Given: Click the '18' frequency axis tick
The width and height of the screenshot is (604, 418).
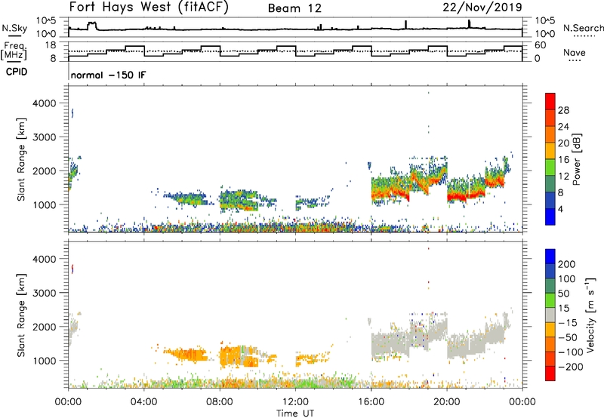Looking at the screenshot, I should click(x=51, y=45).
